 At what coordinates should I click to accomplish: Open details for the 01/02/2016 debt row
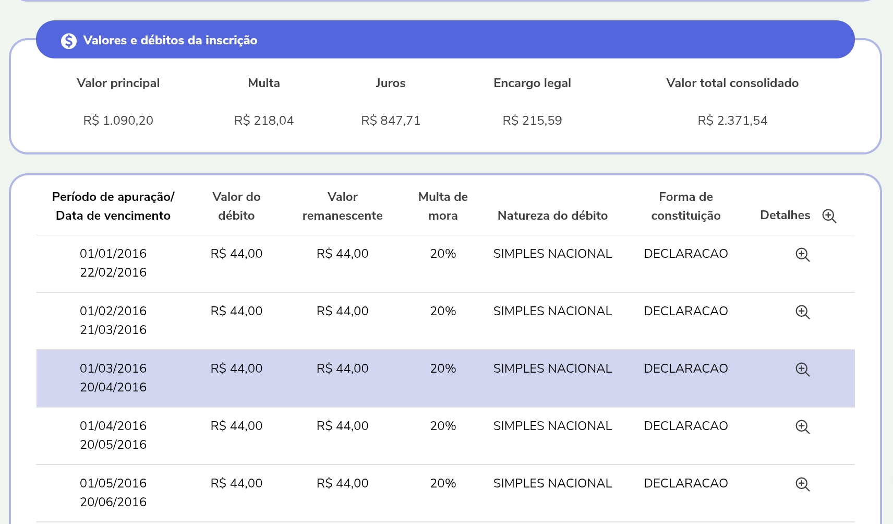coord(802,312)
